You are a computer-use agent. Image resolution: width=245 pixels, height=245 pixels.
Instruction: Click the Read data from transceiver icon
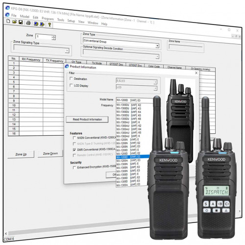click(x=36, y=24)
